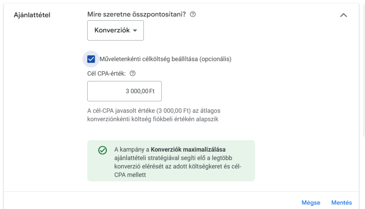Click the "Műveletenkénti célköltség beállítása (opcionális)" label text

point(150,59)
